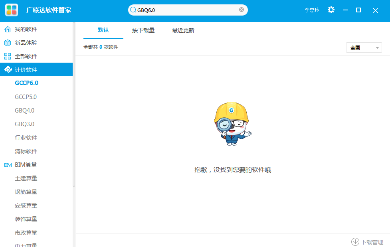Viewport: 390px width, 247px height.
Task: Click the 全国 dropdown arrow
Action: click(377, 48)
